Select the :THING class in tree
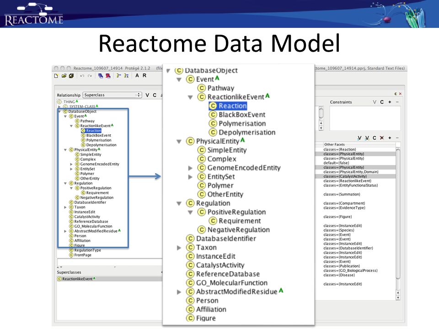 (67, 102)
